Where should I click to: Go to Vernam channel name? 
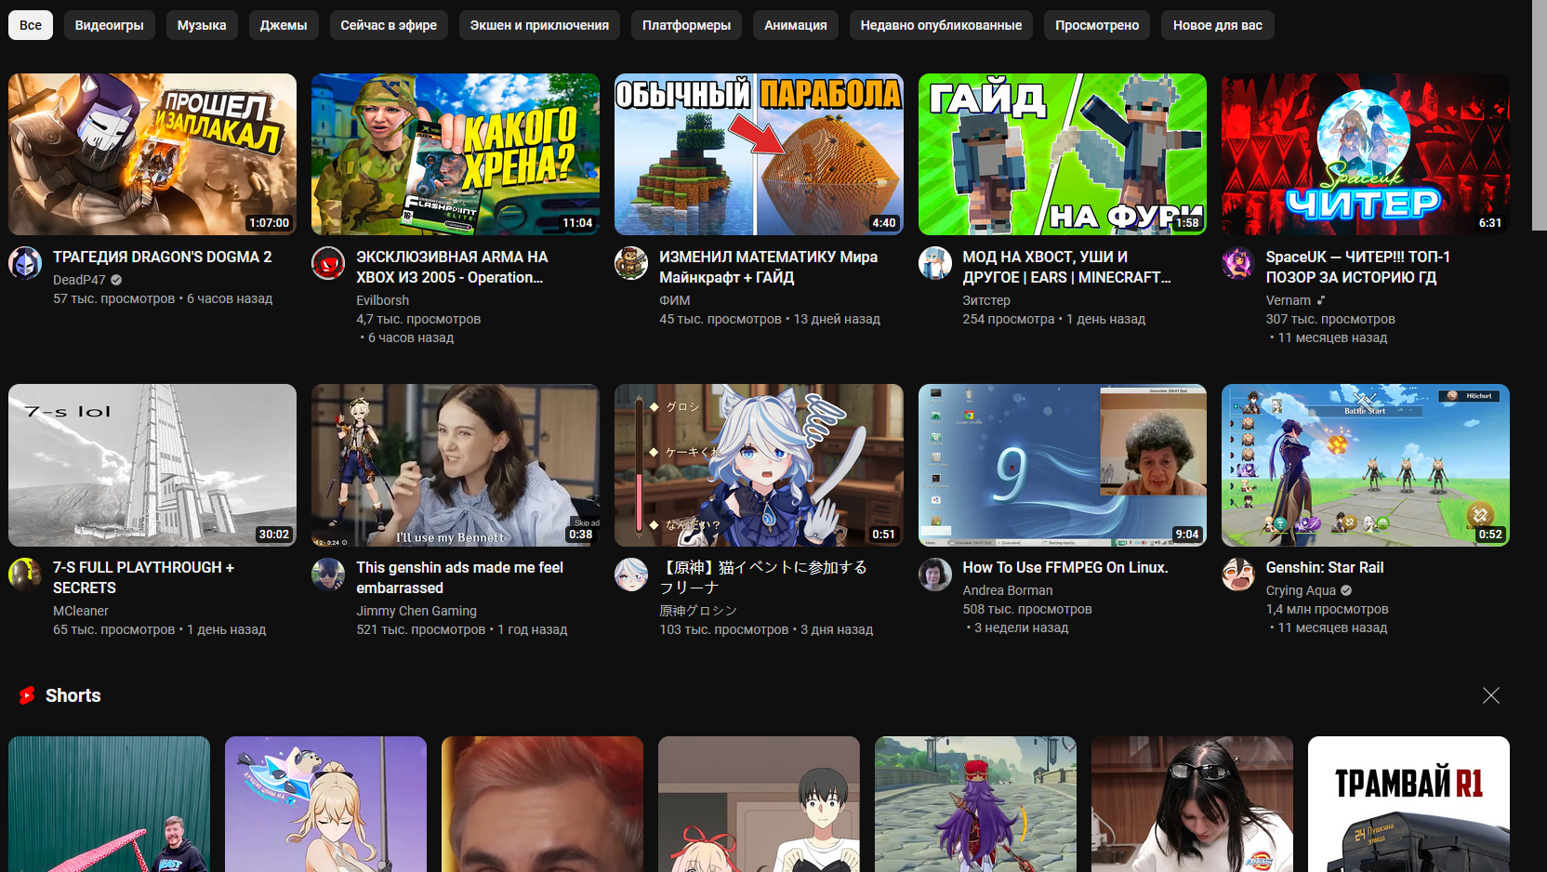tap(1289, 300)
